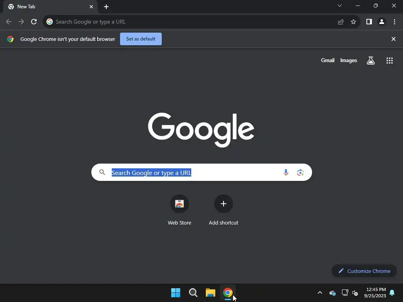This screenshot has width=403, height=302.
Task: Open the Google apps grid
Action: (x=390, y=61)
